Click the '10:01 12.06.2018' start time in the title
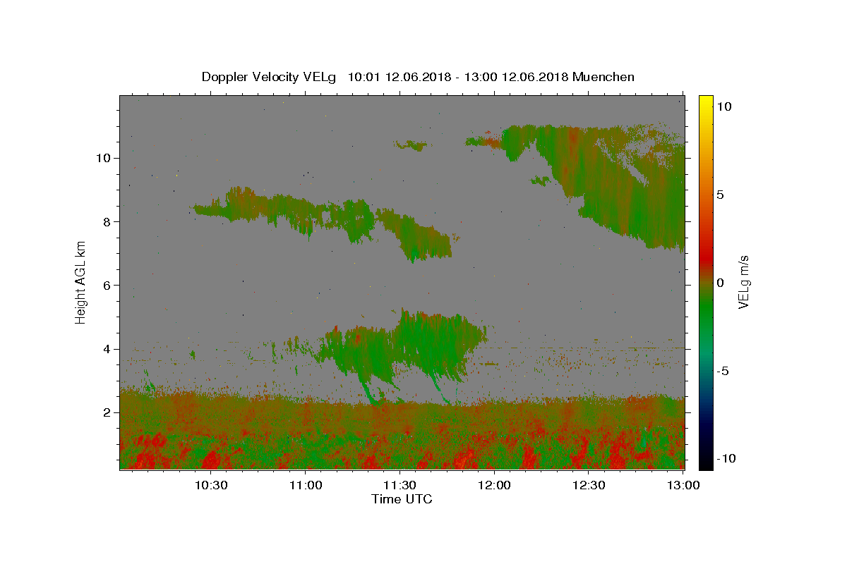 point(400,77)
